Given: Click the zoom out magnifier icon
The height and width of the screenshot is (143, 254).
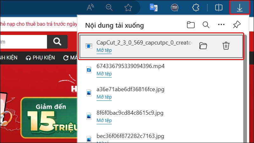Looking at the screenshot, I should coord(109,7).
